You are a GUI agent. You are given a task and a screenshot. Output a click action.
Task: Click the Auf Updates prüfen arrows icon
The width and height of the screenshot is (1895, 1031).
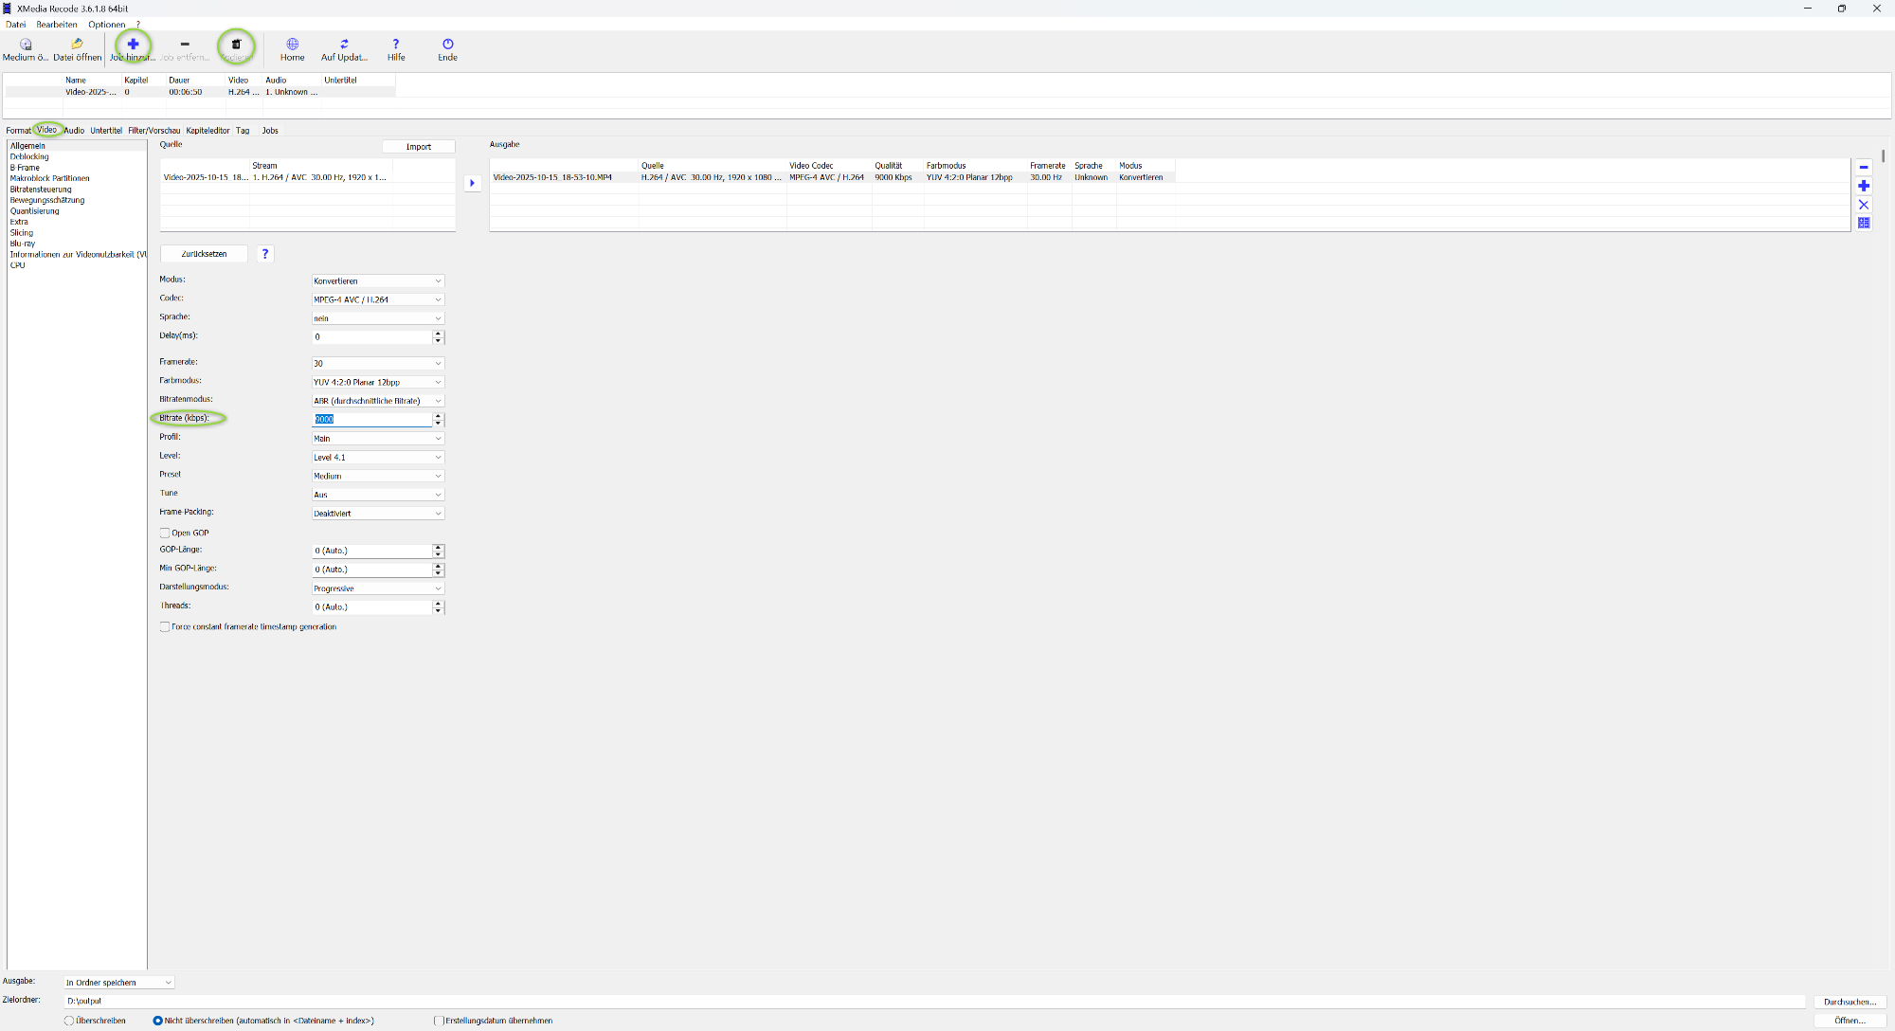coord(344,45)
